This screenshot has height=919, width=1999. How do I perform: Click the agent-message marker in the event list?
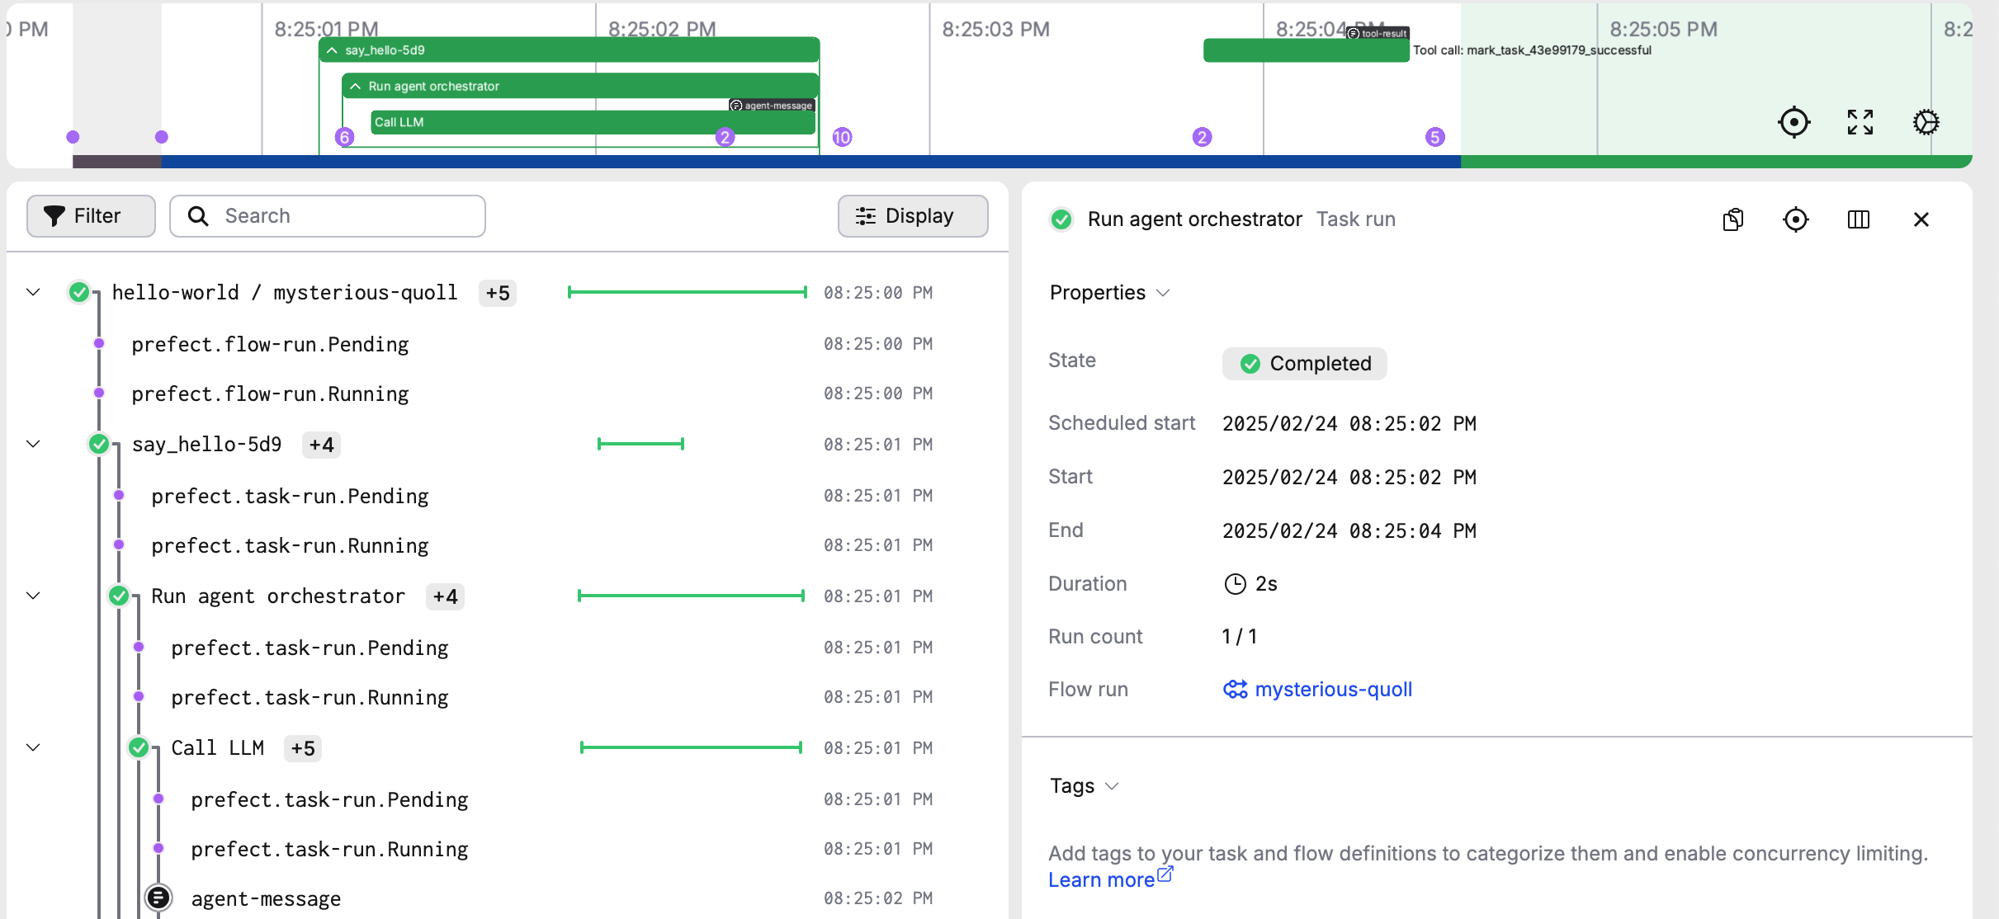pos(159,898)
